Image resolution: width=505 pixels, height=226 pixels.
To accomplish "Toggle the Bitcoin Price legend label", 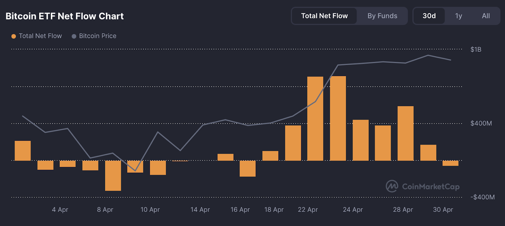I will click(98, 36).
